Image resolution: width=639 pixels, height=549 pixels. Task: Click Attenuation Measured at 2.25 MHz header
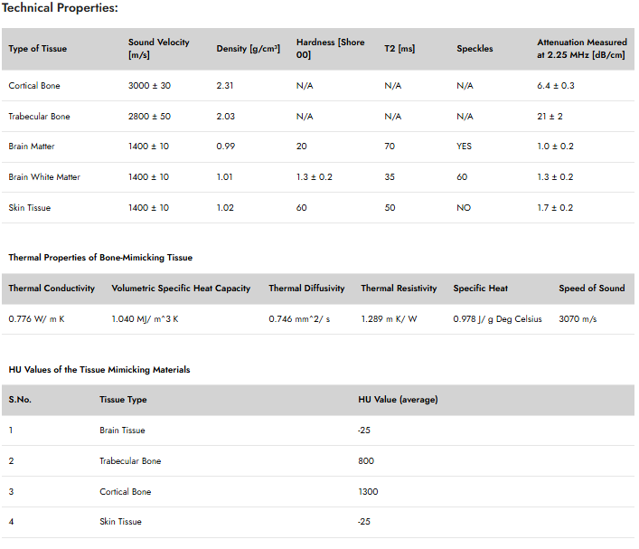coord(581,49)
